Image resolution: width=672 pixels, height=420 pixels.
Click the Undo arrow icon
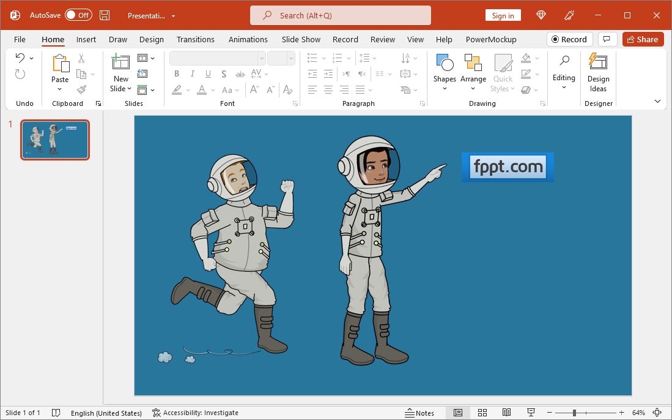click(20, 58)
